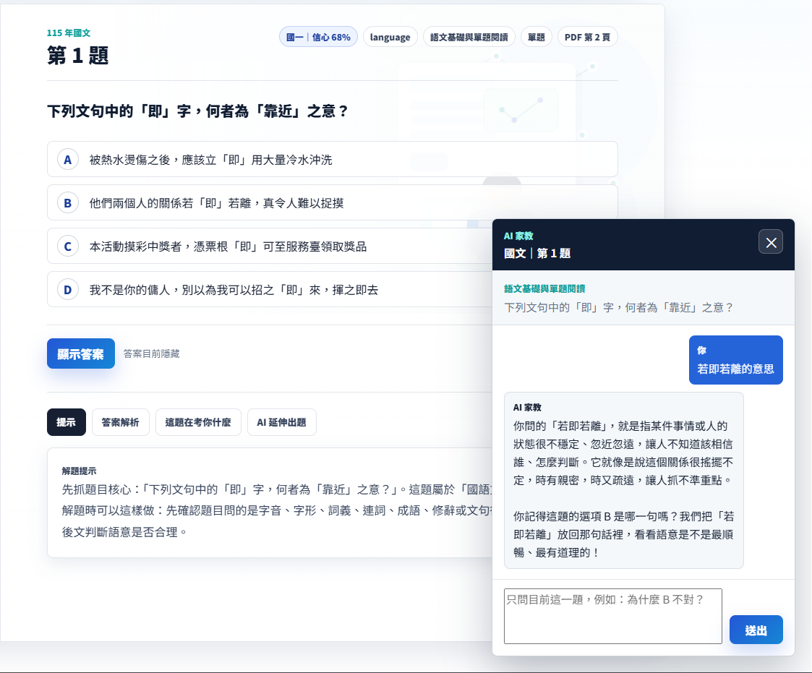
Task: Switch to AI 延伸出題 tab
Action: [282, 422]
